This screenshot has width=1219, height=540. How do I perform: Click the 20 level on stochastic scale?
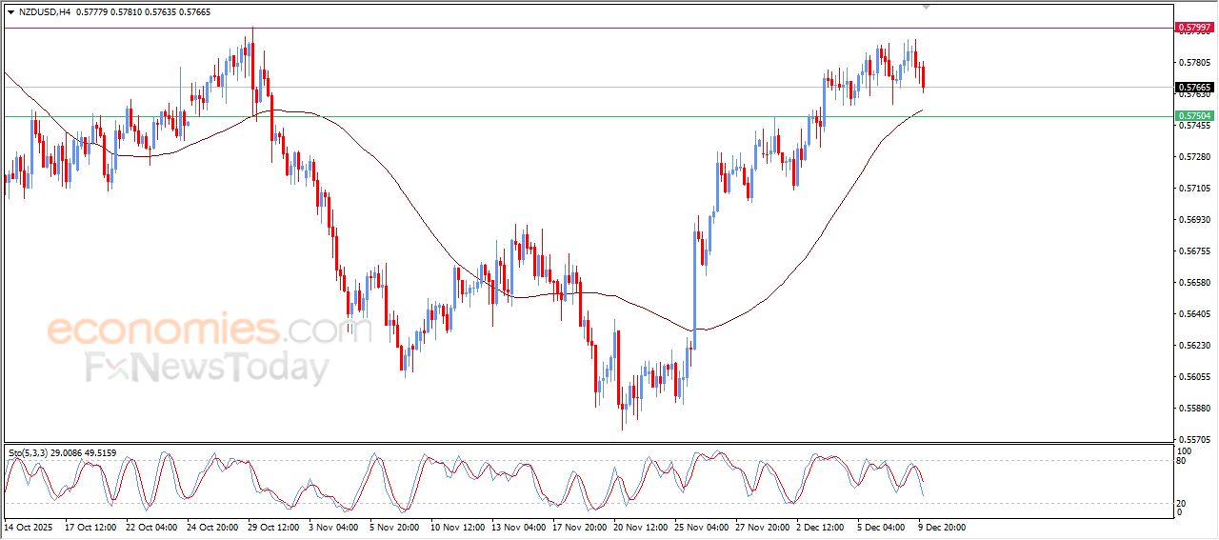(1184, 502)
